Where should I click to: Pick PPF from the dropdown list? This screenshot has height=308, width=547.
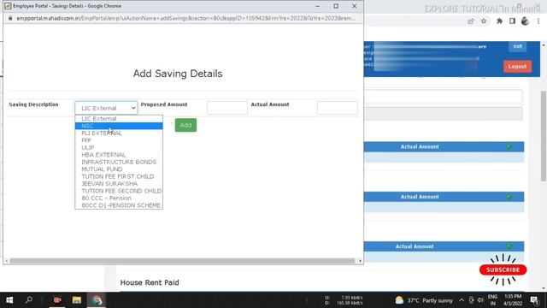coord(119,140)
